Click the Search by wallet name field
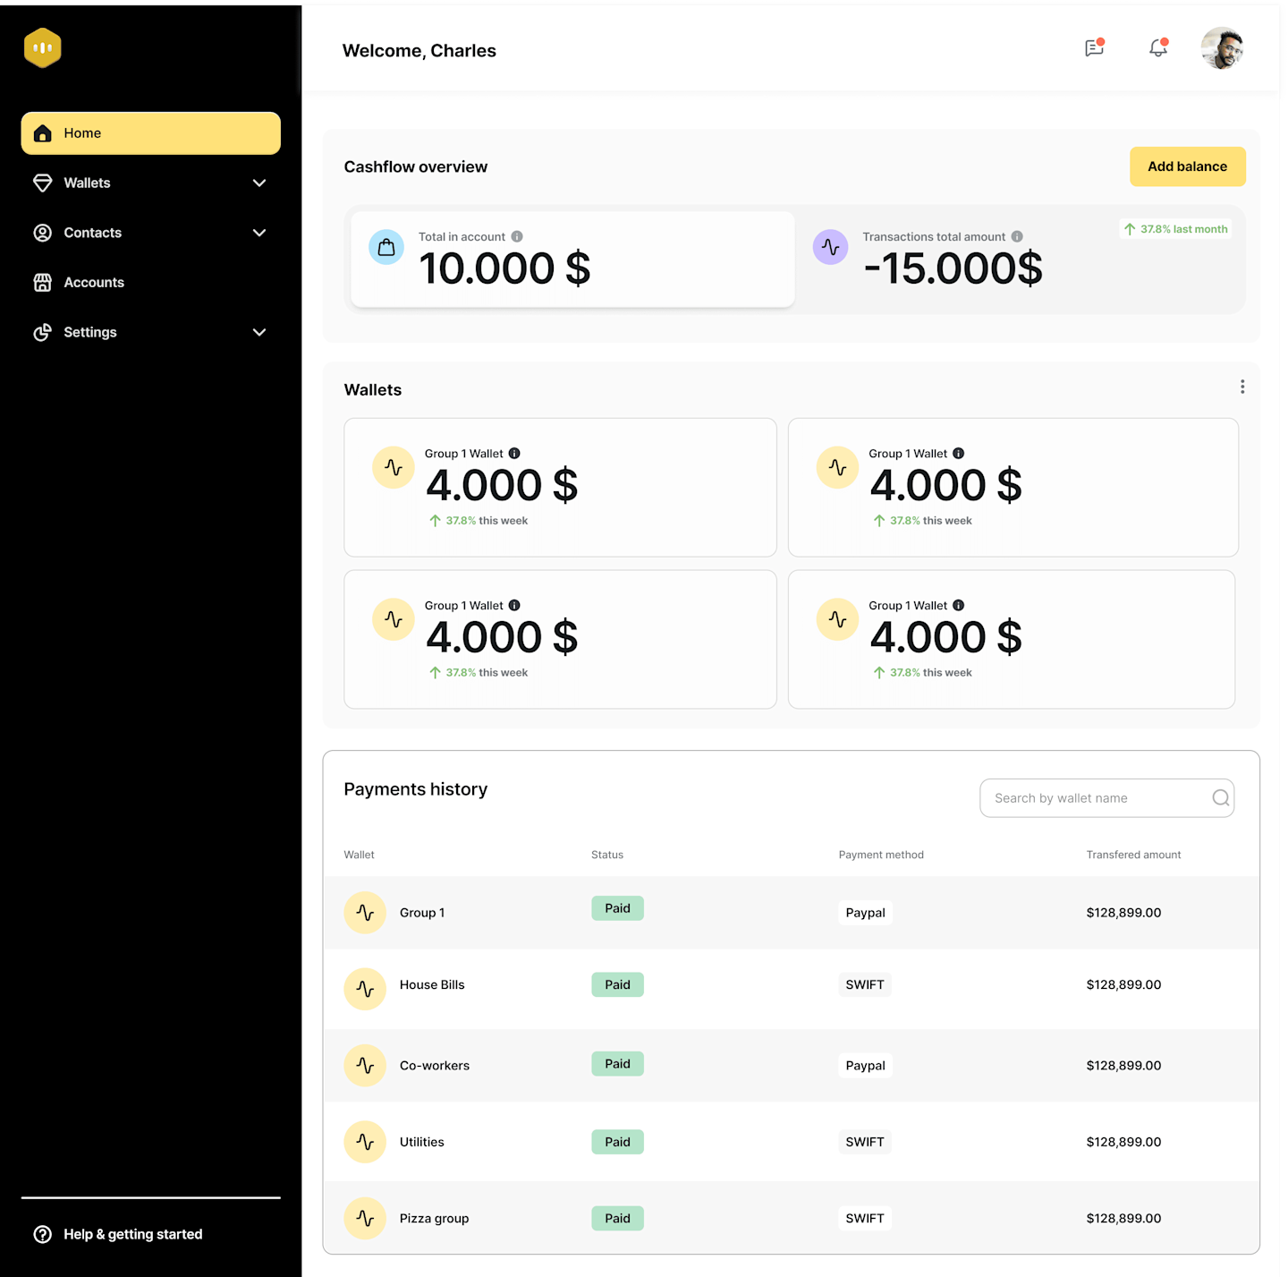The height and width of the screenshot is (1277, 1288). pos(1106,798)
